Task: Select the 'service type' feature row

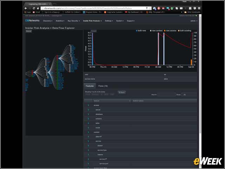Action: click(x=141, y=150)
